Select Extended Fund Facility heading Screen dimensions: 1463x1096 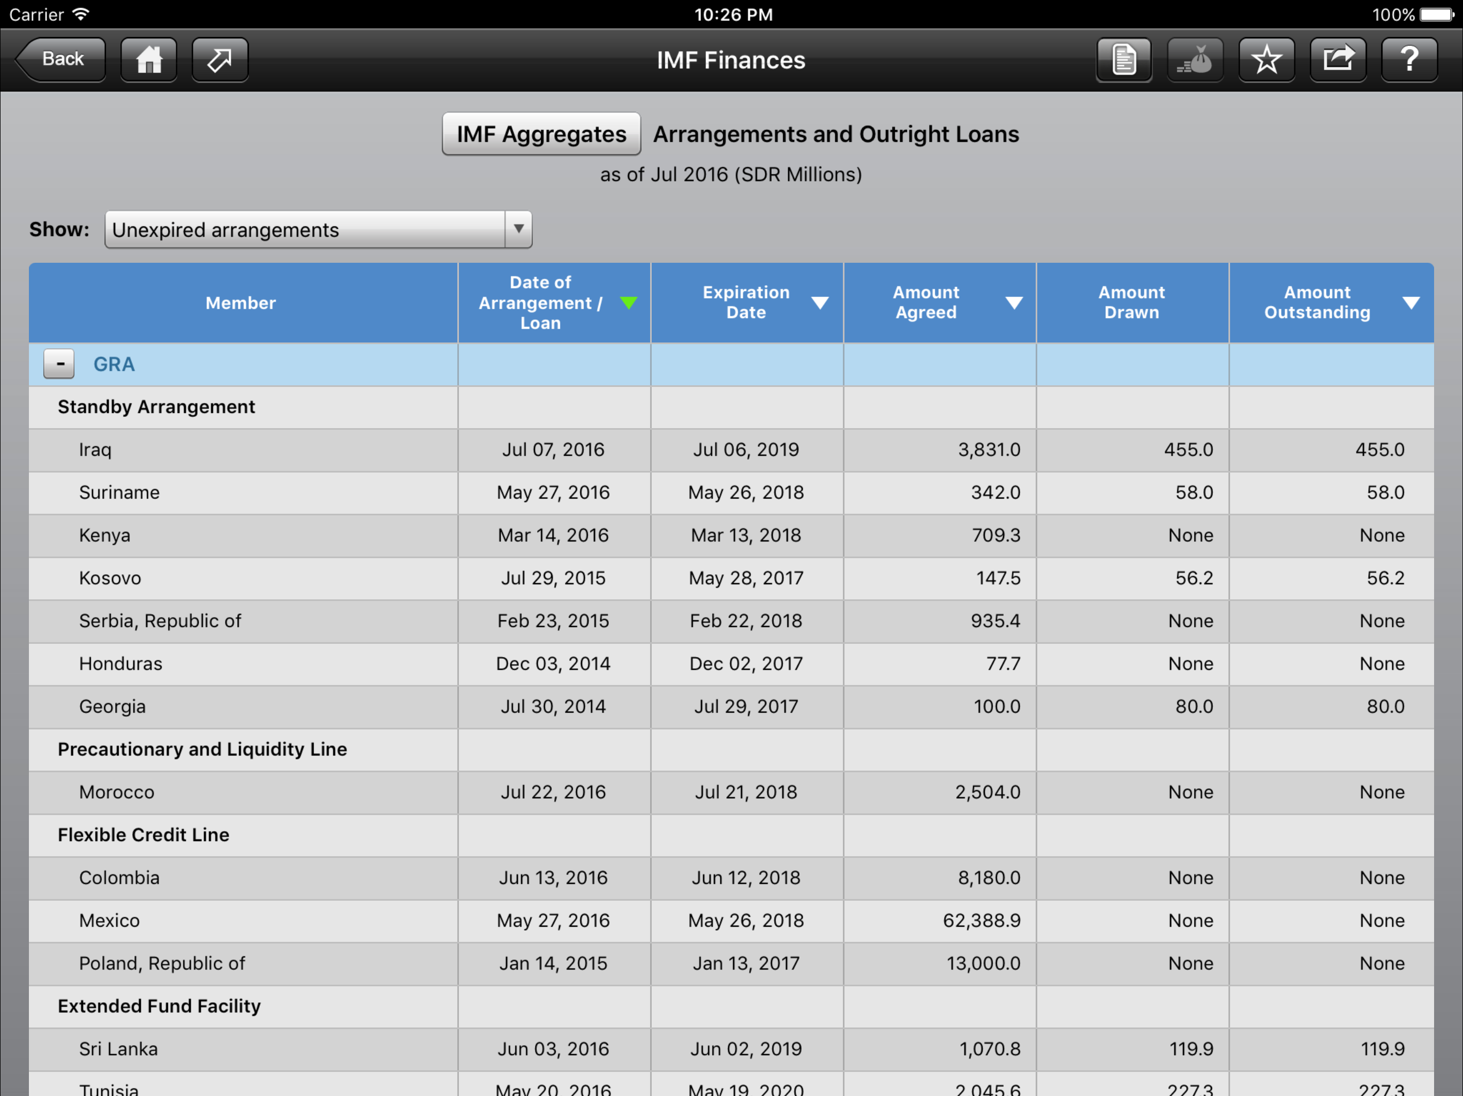160,1007
